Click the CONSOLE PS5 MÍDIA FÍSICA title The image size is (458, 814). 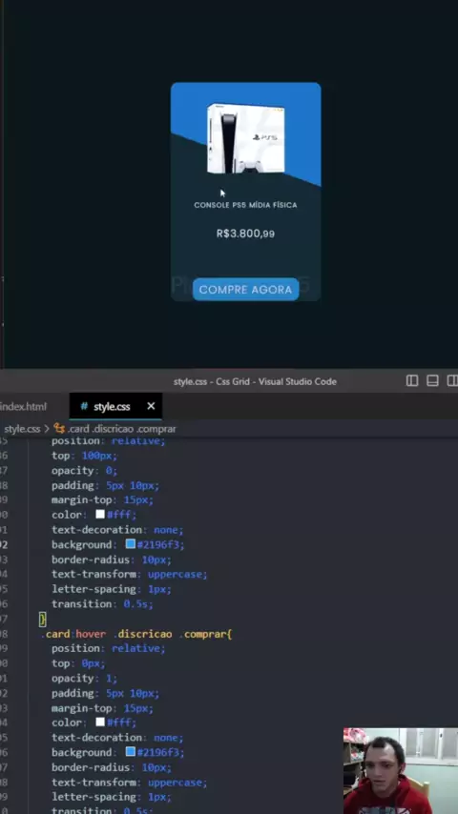[x=245, y=205]
